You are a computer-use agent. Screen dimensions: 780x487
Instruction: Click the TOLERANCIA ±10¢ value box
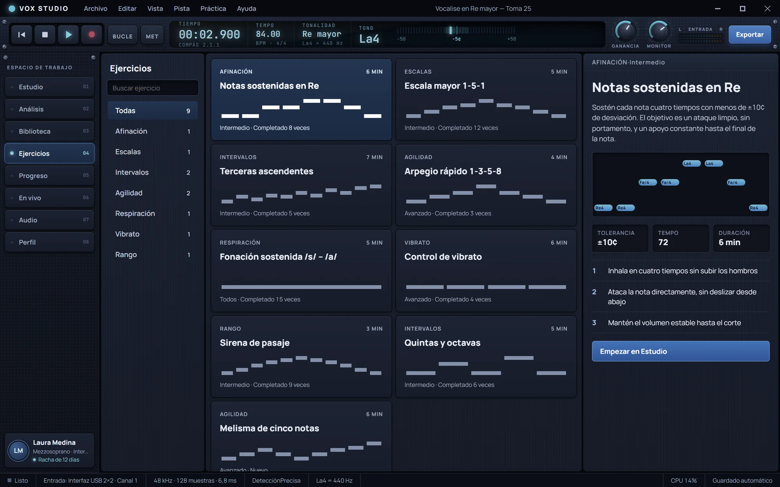[620, 238]
